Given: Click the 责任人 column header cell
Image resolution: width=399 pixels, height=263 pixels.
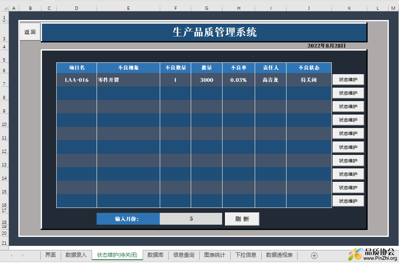Looking at the screenshot, I should [x=271, y=68].
